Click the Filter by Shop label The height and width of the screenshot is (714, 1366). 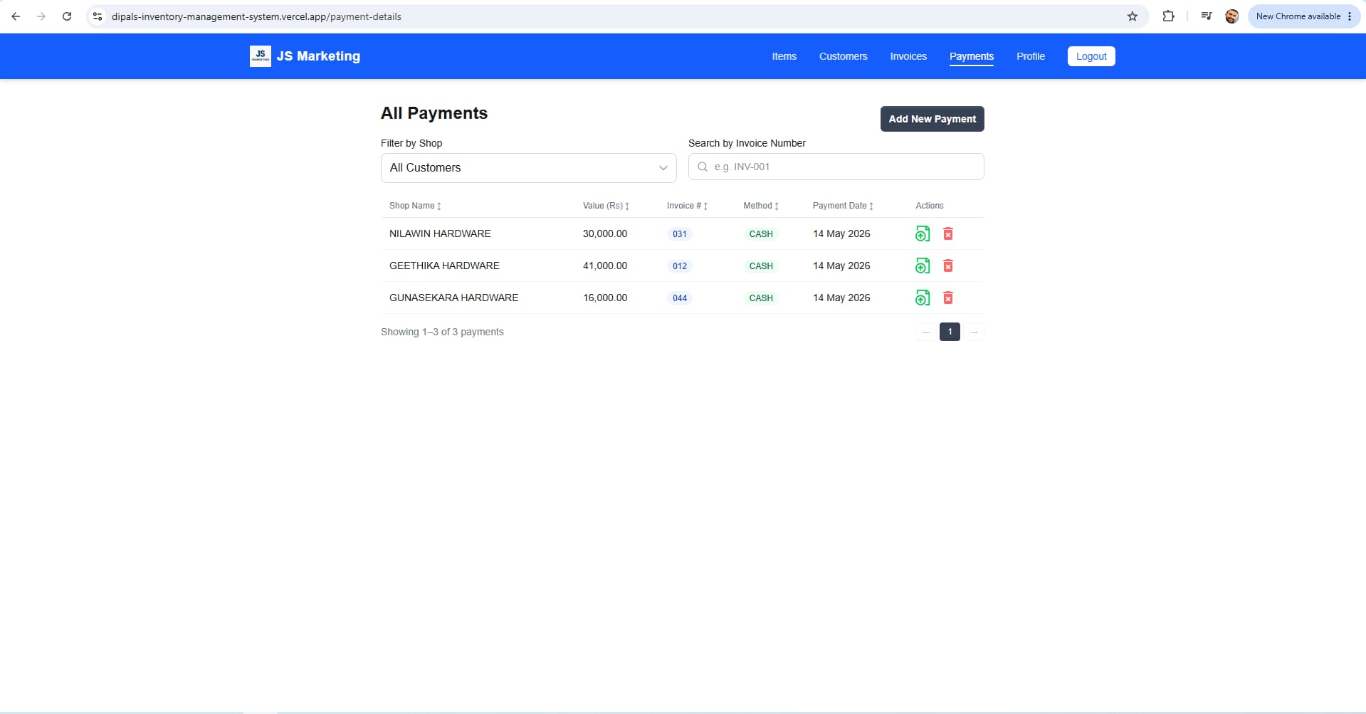[x=411, y=143]
